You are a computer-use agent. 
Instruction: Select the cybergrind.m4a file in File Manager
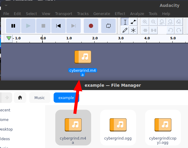pyautogui.click(x=73, y=128)
